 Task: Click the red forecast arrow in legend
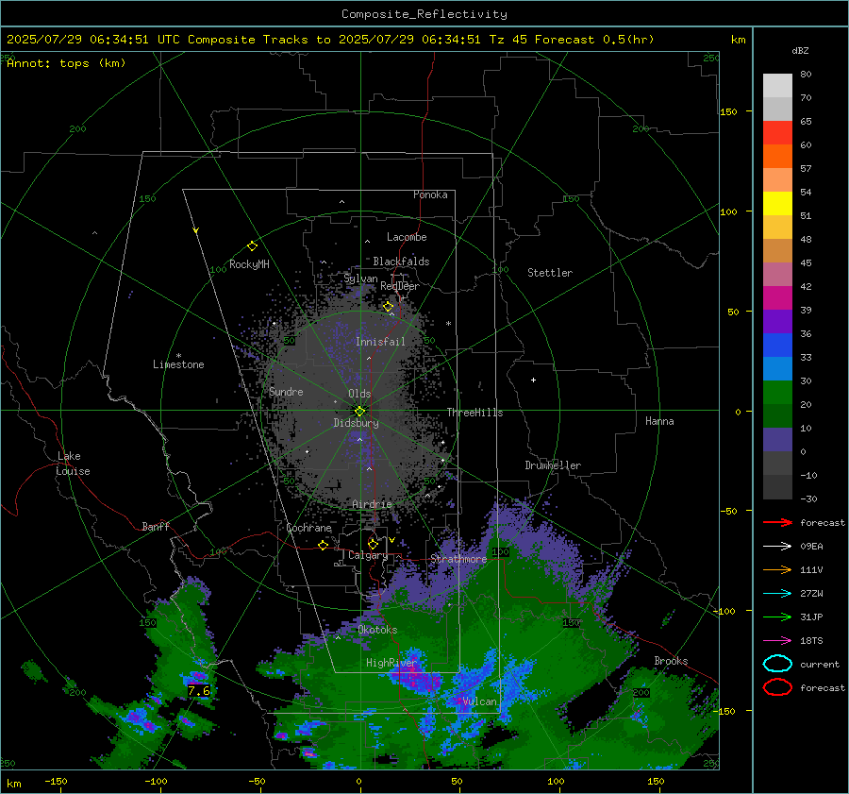(777, 522)
